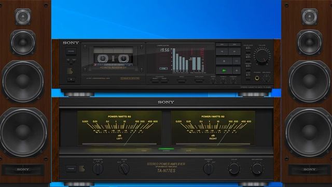The width and height of the screenshot is (332, 187).
Task: Toggle amplifier POWER button
Action: point(71,168)
